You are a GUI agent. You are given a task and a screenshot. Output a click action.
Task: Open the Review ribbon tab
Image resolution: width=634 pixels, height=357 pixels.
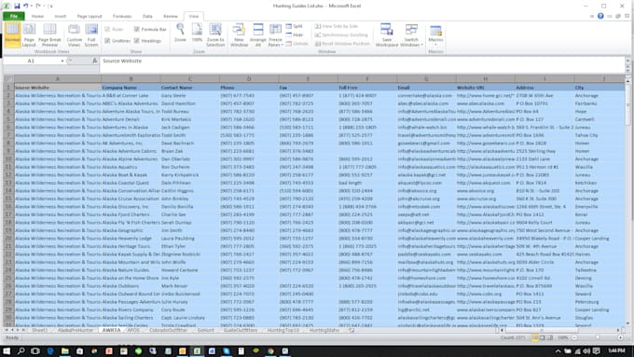(171, 16)
